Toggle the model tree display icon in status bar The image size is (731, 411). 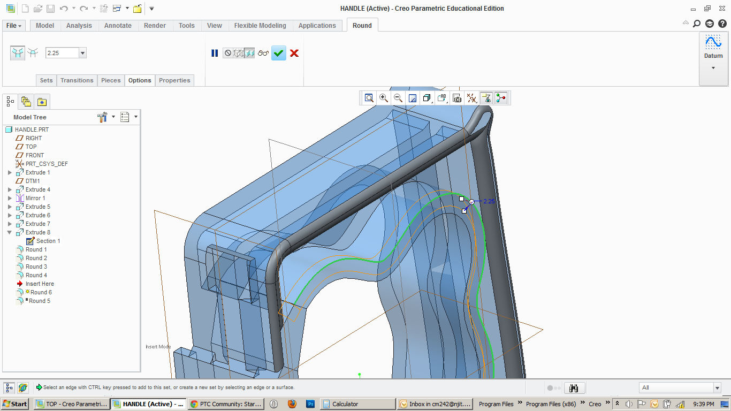pos(10,387)
